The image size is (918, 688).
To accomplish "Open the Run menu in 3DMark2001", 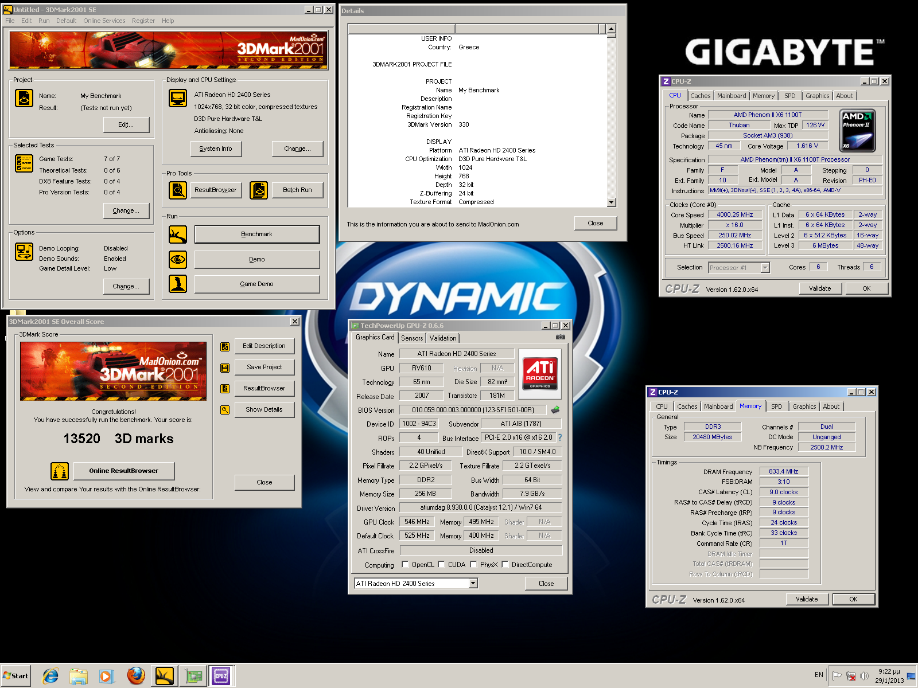I will (x=44, y=21).
